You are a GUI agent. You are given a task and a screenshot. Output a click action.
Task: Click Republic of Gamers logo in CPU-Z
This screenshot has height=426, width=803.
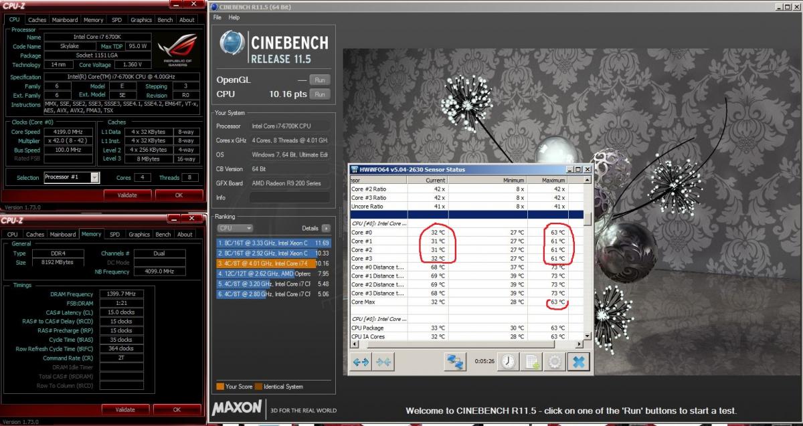tap(177, 50)
